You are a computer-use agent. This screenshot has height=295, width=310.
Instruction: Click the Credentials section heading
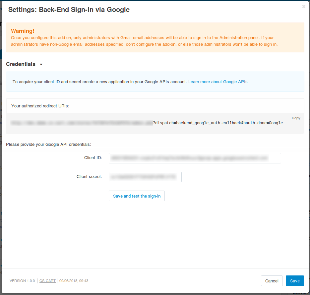21,64
